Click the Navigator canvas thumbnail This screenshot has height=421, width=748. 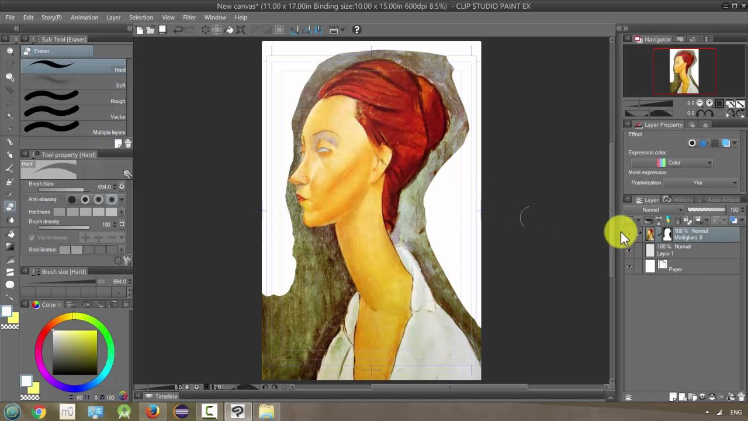tap(684, 71)
